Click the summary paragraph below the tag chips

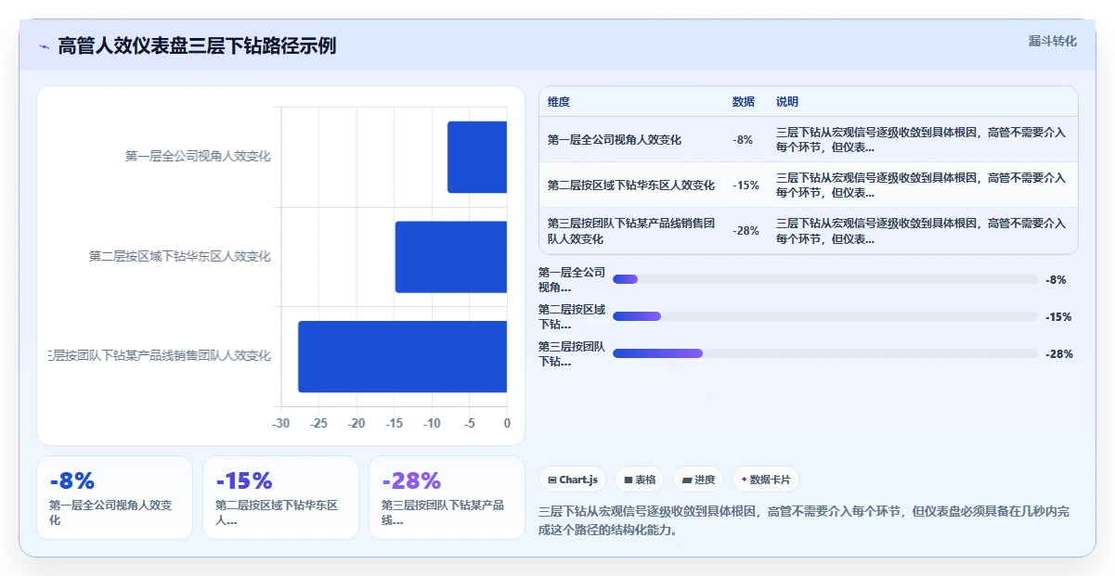[x=804, y=521]
